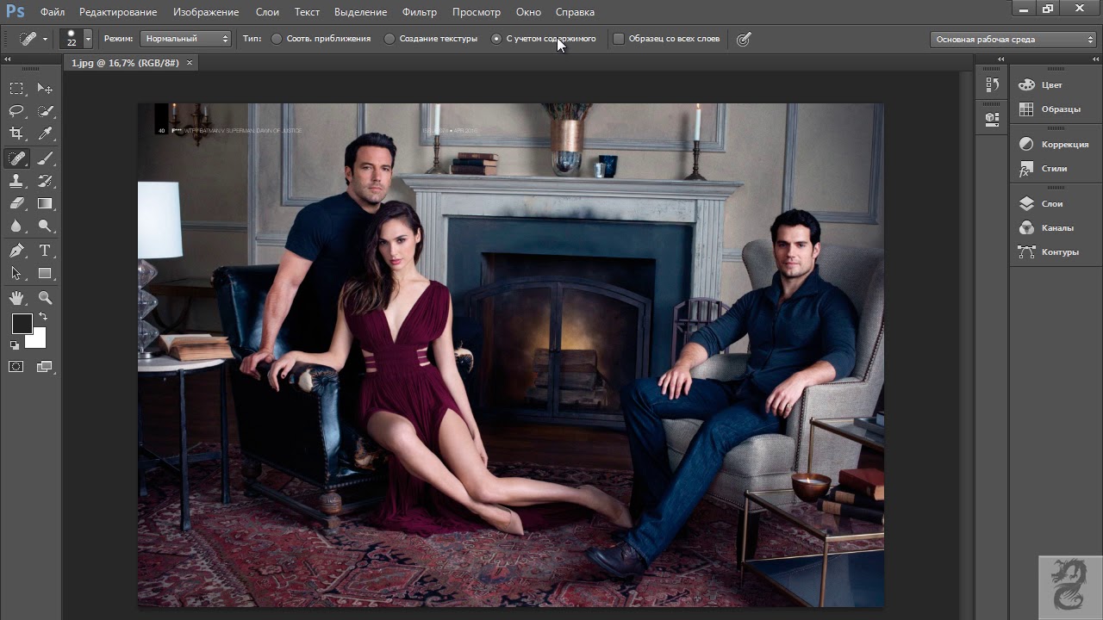
Task: Select the Crop tool
Action: [x=16, y=133]
